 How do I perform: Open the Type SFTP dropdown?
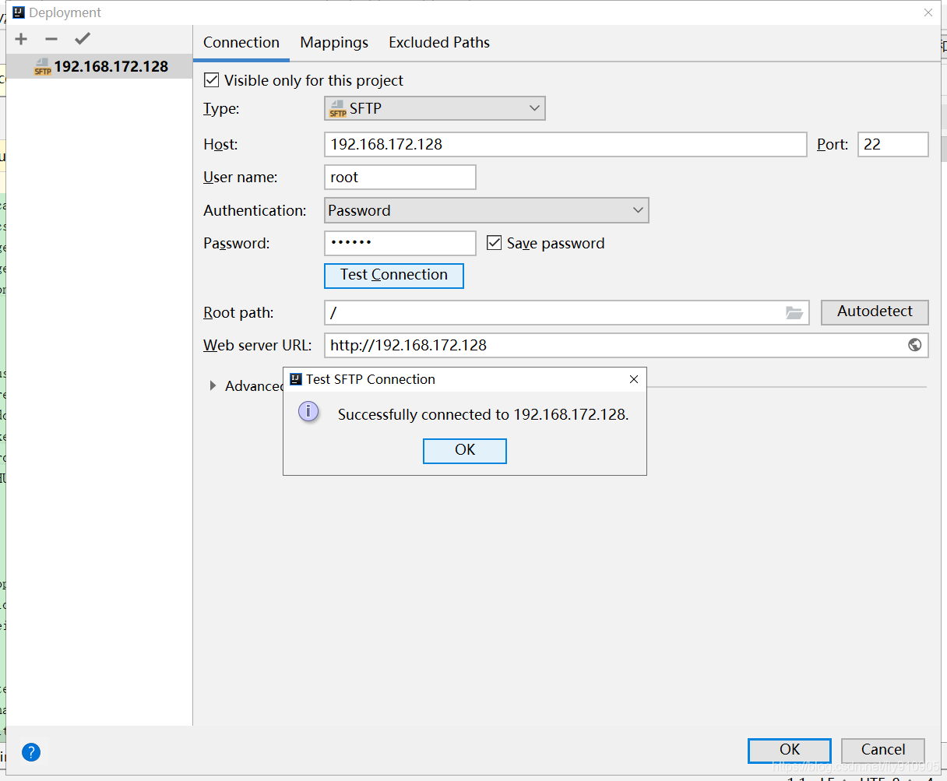(435, 108)
